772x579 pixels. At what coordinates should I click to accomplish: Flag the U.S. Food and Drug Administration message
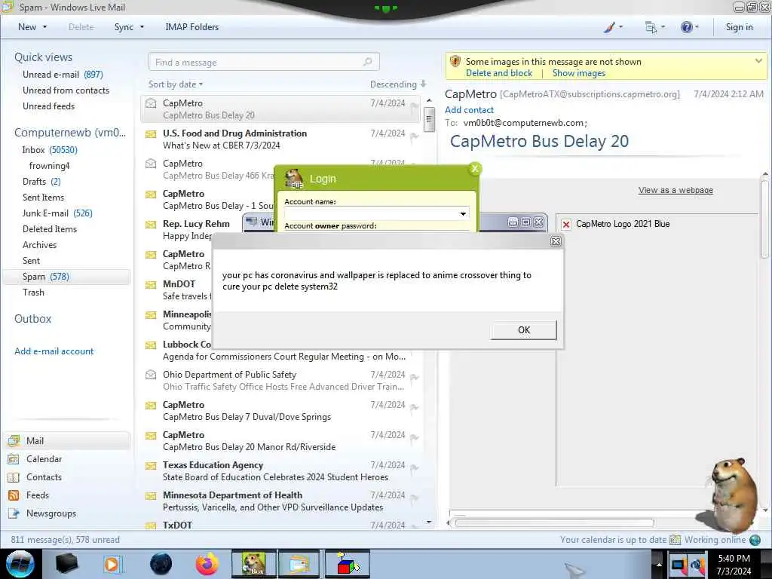[x=414, y=136]
